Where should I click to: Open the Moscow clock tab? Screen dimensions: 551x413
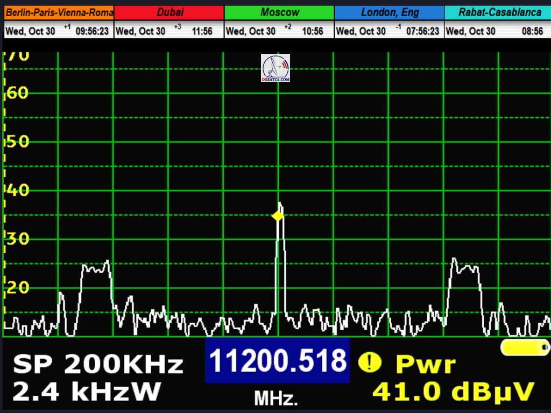pos(279,12)
